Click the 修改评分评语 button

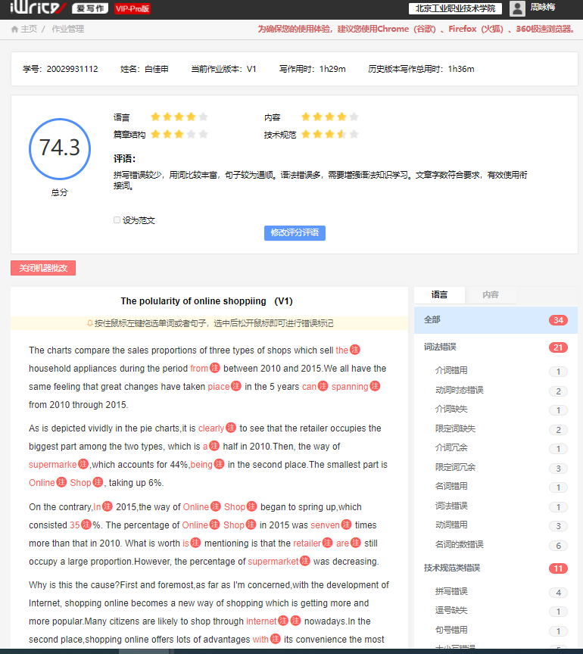pyautogui.click(x=295, y=233)
